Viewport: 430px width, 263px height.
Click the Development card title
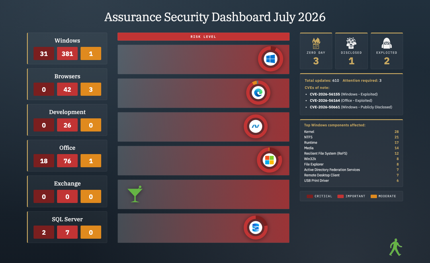point(67,112)
